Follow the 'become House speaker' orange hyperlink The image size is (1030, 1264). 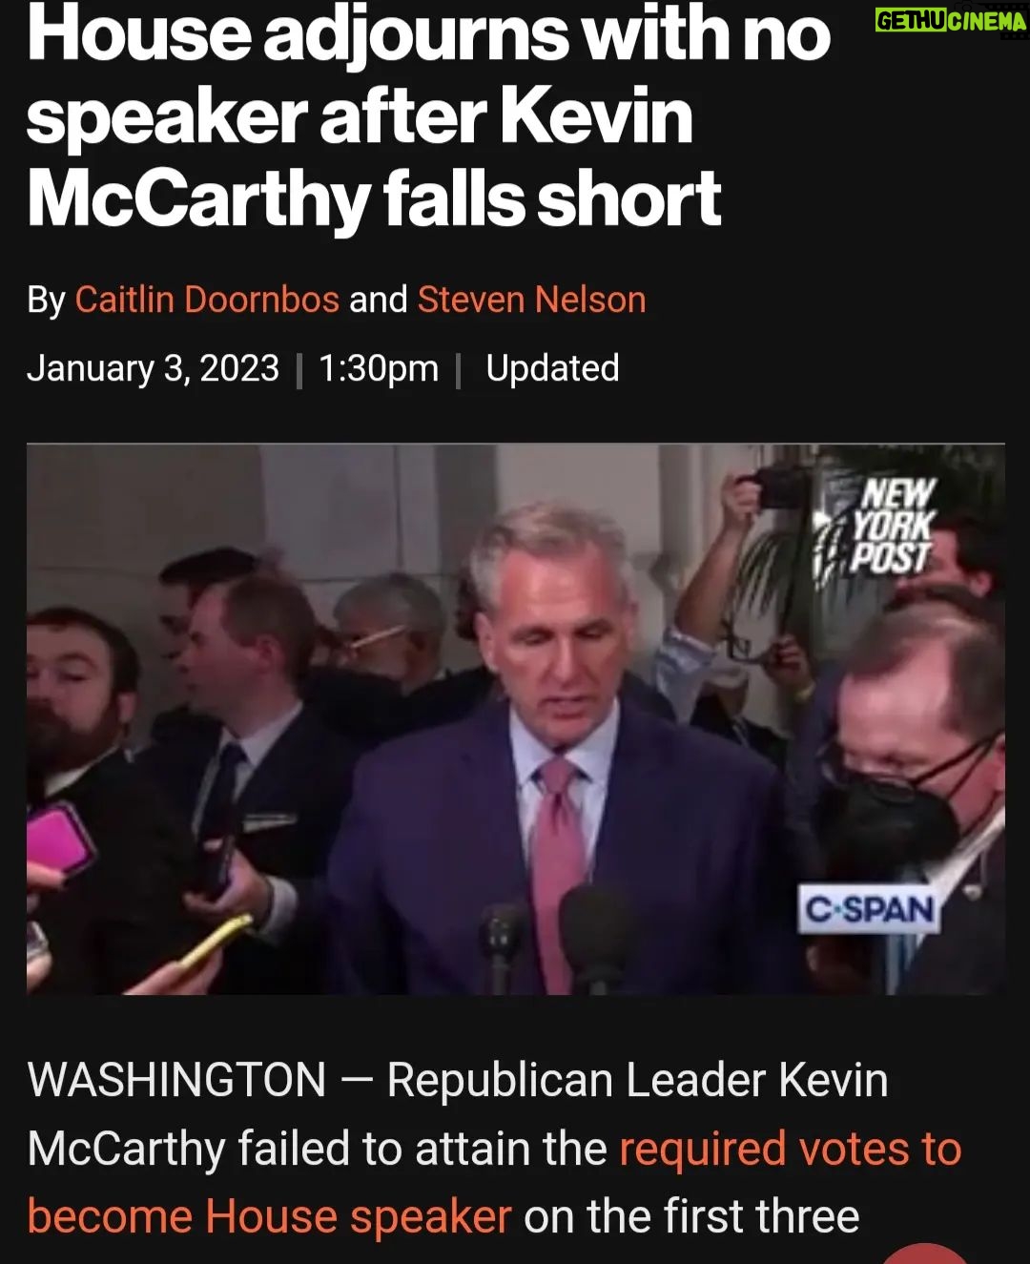pos(270,1216)
